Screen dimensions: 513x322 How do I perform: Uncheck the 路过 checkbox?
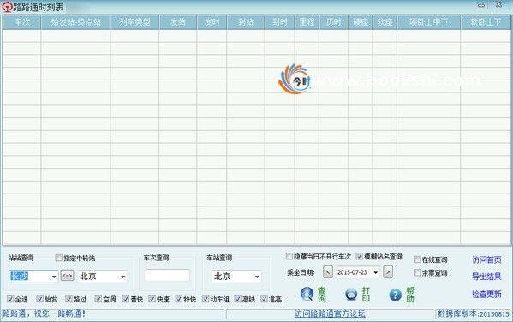click(69, 298)
